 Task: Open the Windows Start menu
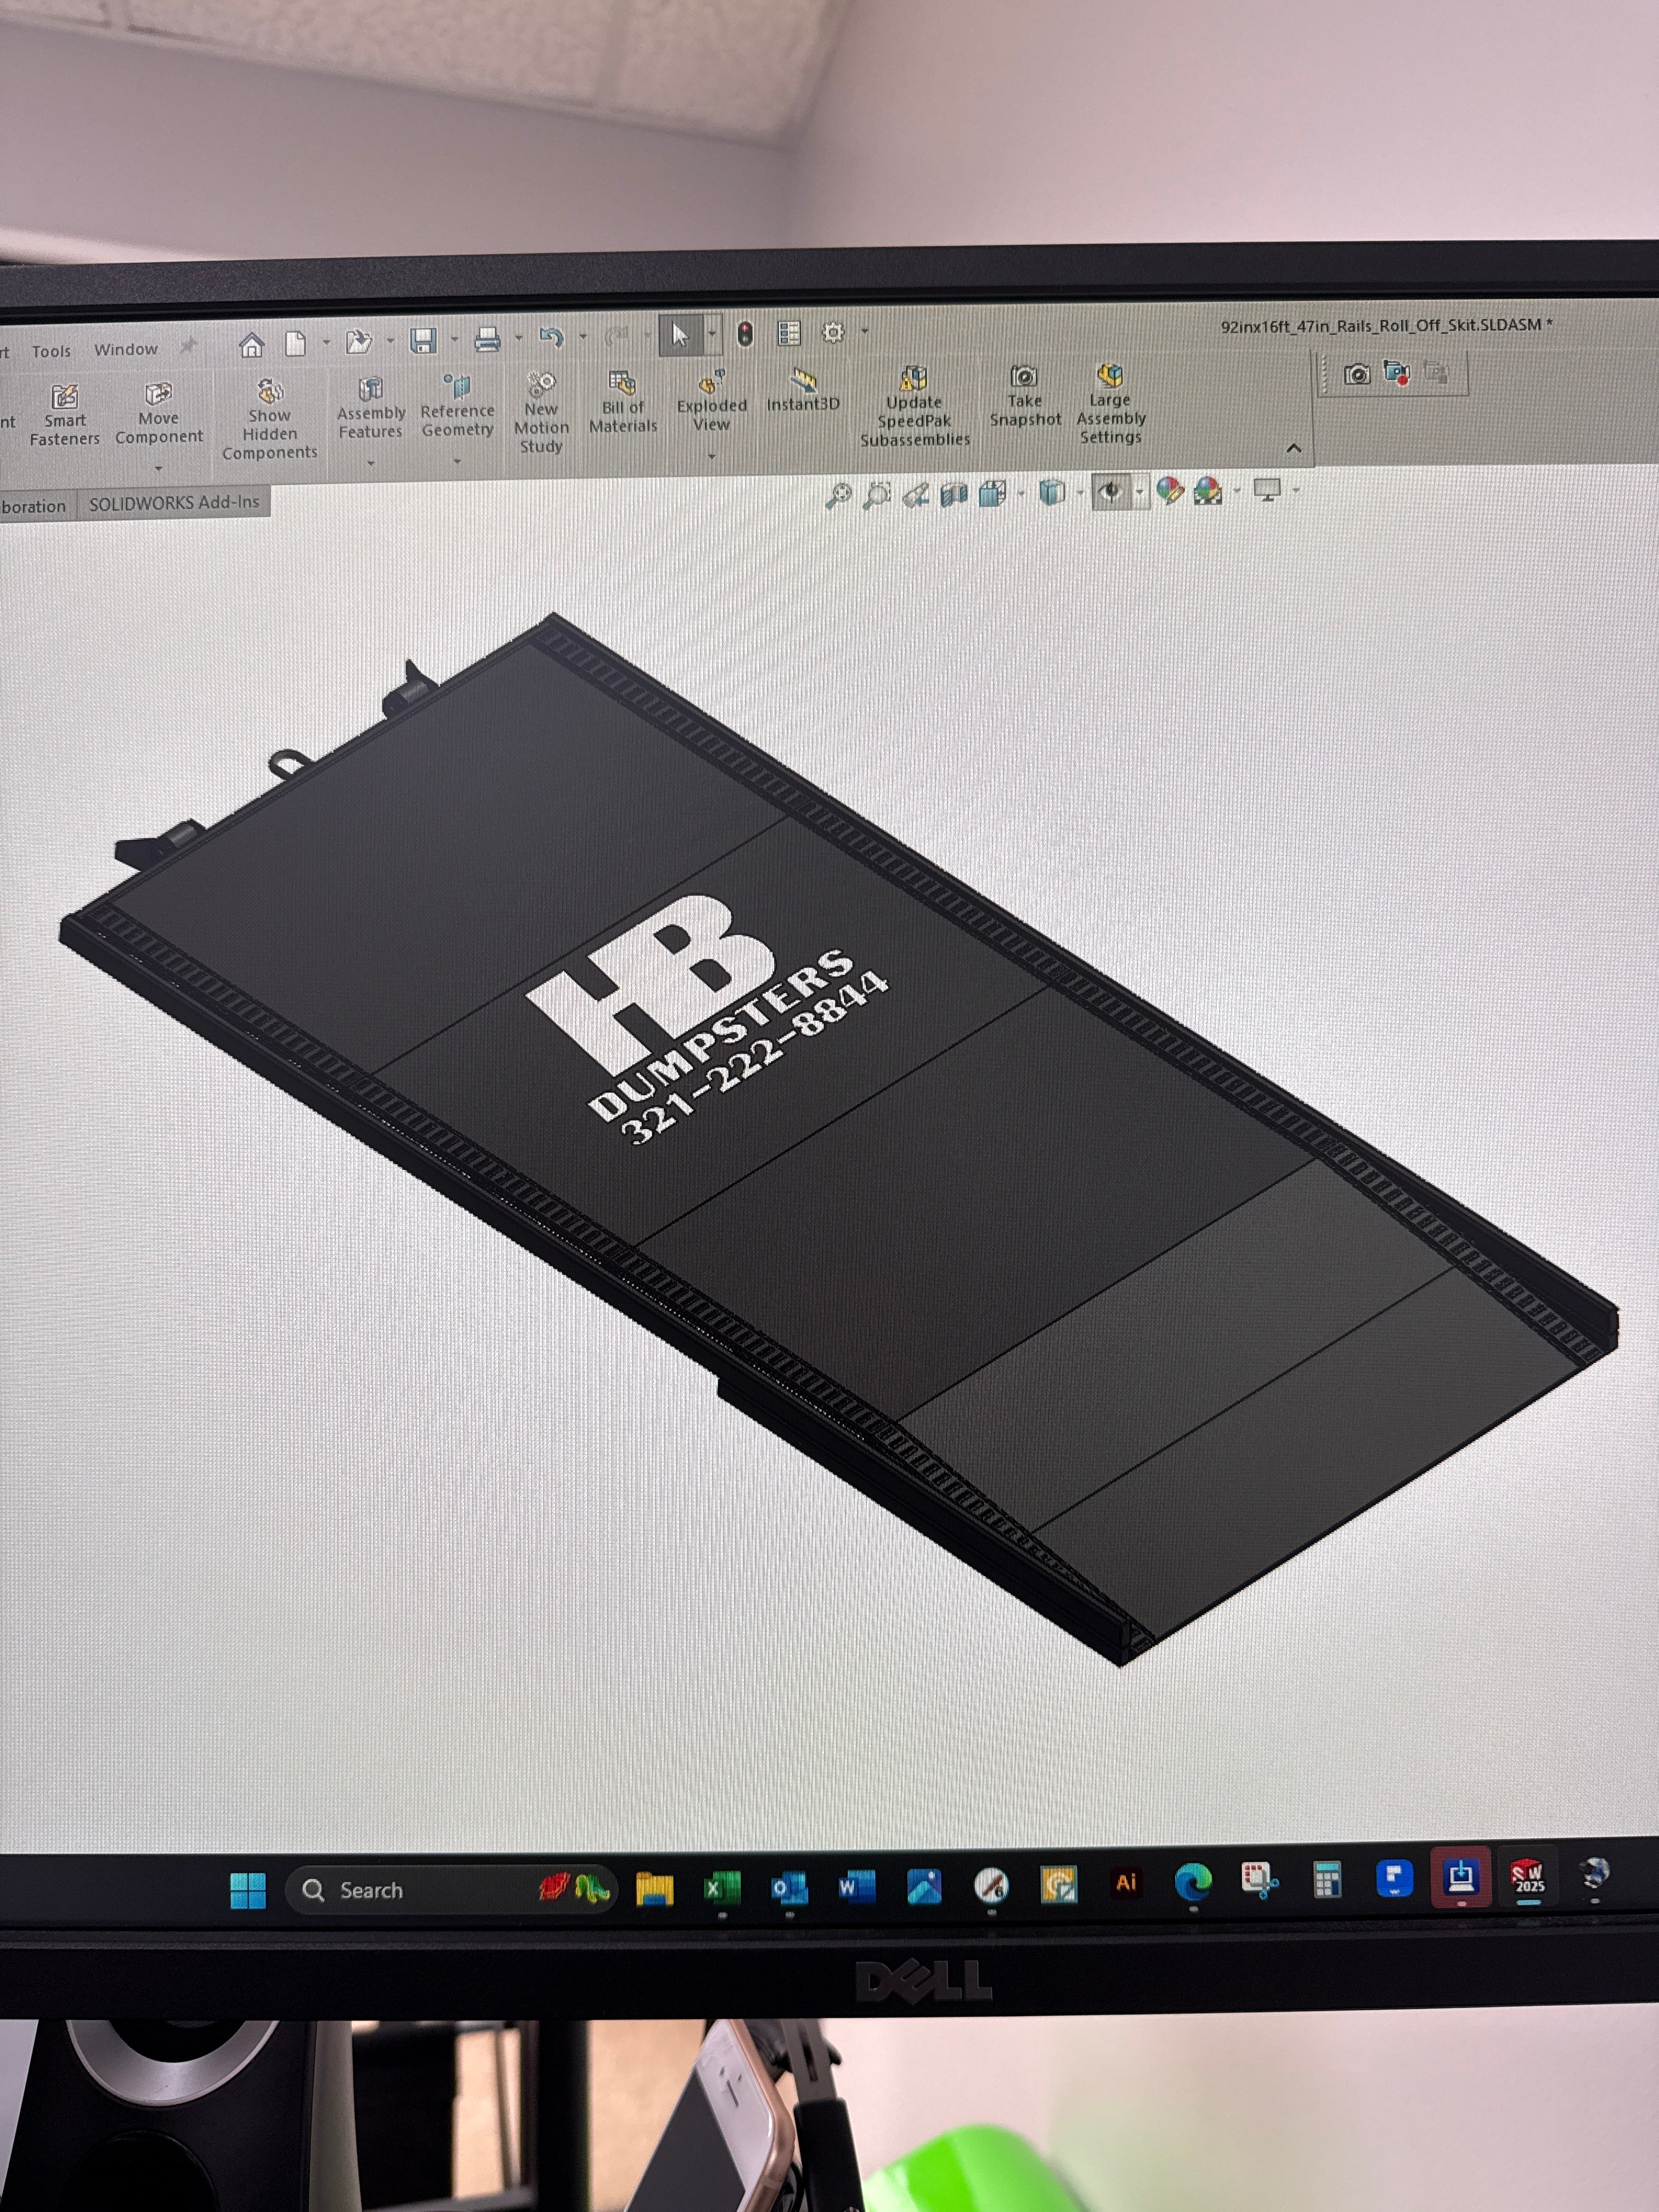248,1890
